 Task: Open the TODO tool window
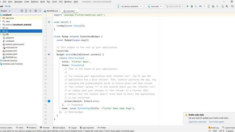pyautogui.click(x=19, y=128)
